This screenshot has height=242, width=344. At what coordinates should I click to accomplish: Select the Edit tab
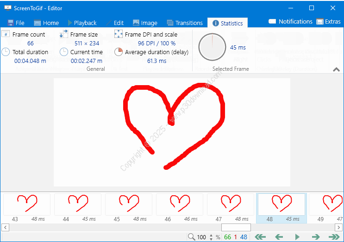(114, 23)
